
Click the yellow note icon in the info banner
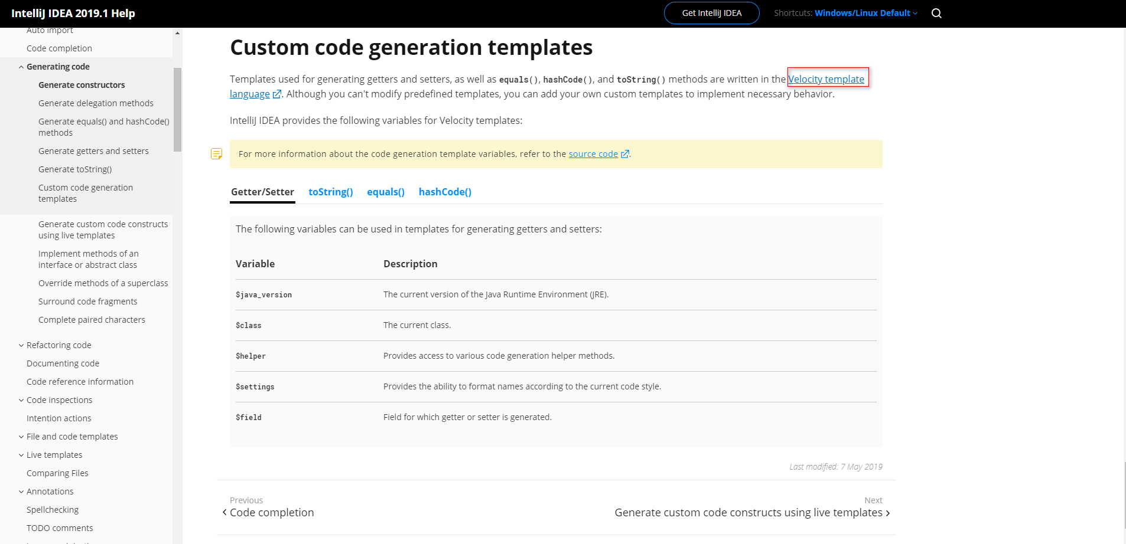[x=217, y=153]
